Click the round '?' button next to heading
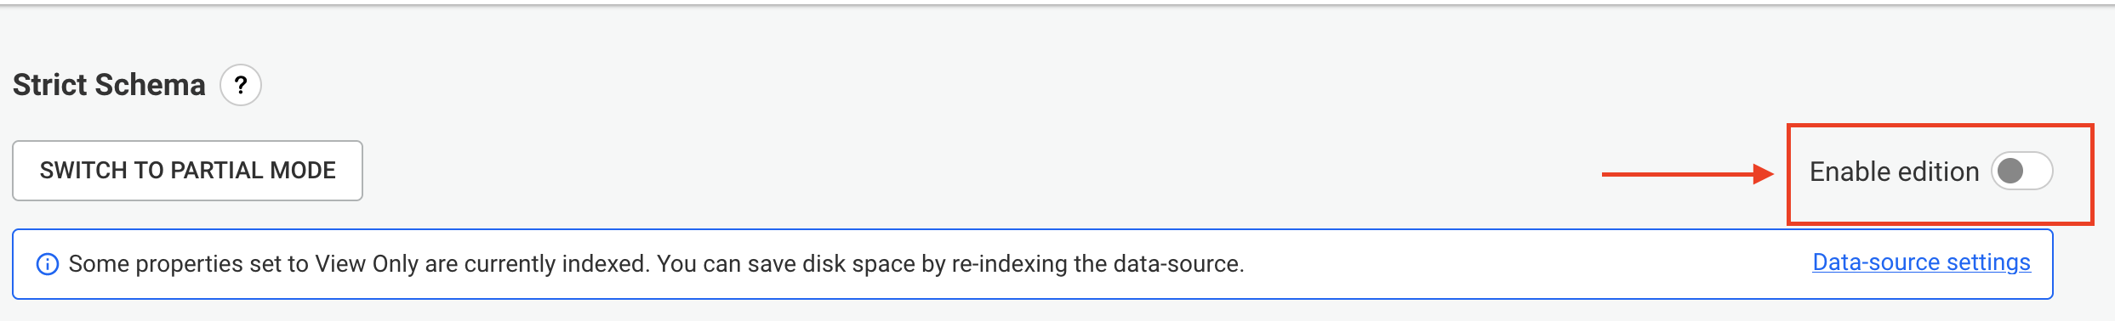The image size is (2115, 321). (241, 85)
